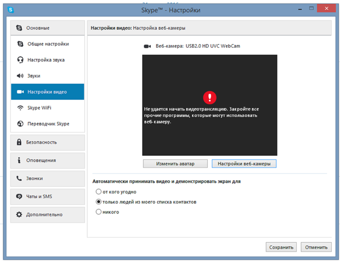This screenshot has height=261, width=340.
Task: Click padlock icon beside Безопасность
Action: pyautogui.click(x=19, y=142)
